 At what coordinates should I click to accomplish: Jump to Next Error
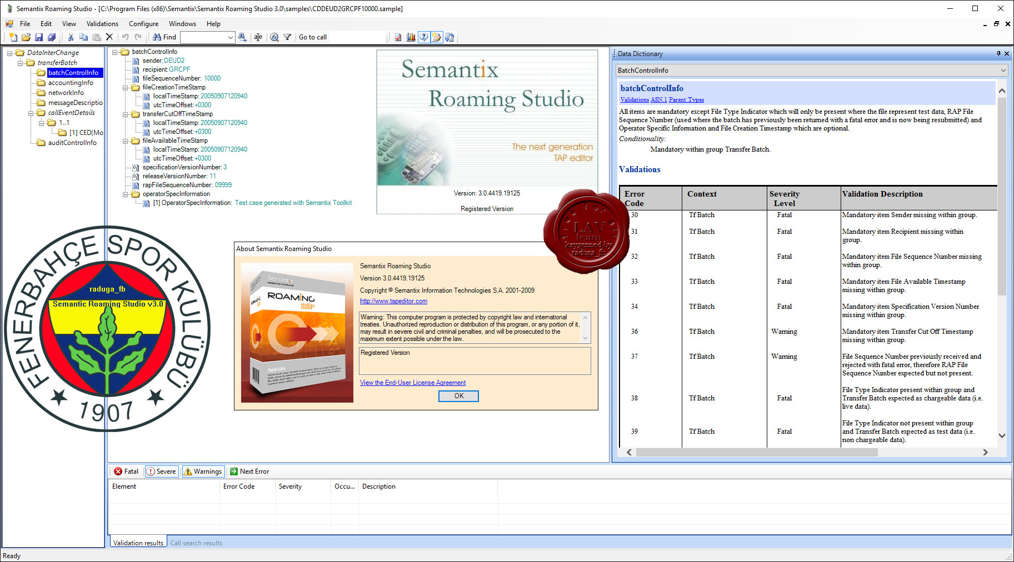249,471
